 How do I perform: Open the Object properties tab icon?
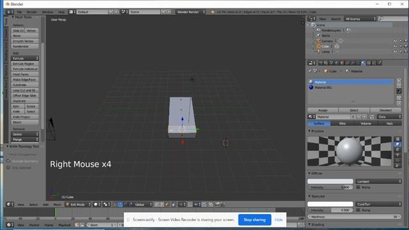click(x=342, y=63)
